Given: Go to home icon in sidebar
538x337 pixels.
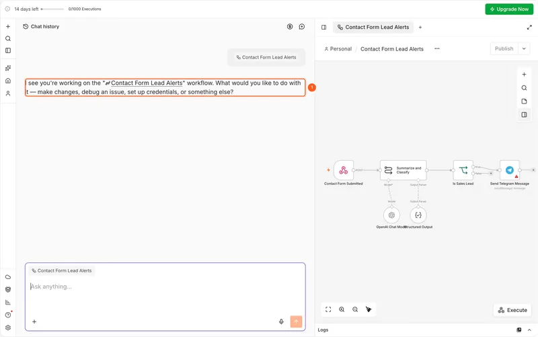Looking at the screenshot, I should (x=8, y=81).
